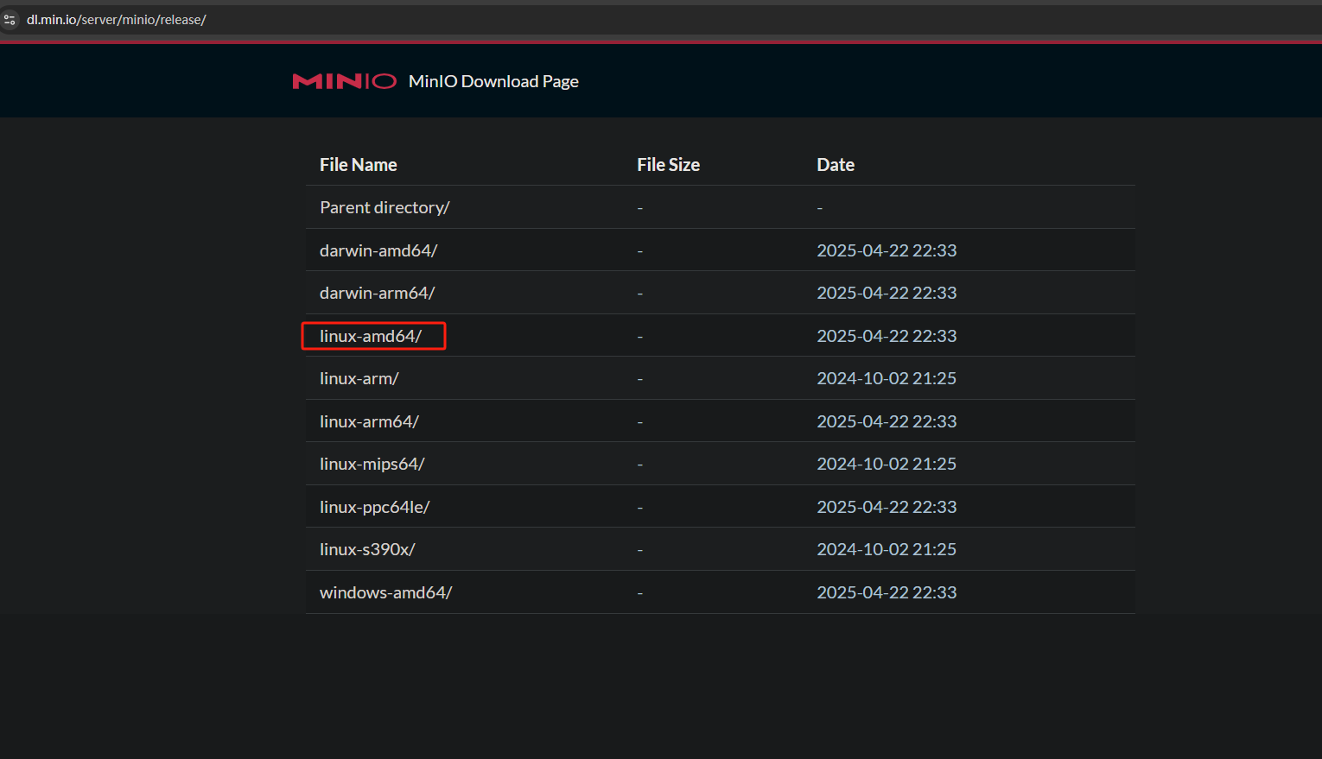
Task: Click the file size dash for linux-arm/
Action: tap(640, 379)
